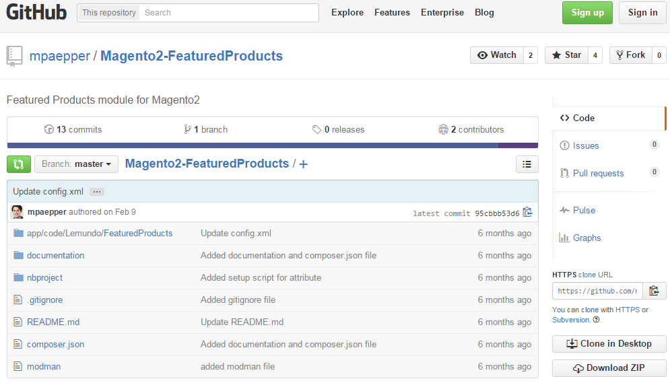
Task: Open the Blog menu item
Action: [x=484, y=12]
